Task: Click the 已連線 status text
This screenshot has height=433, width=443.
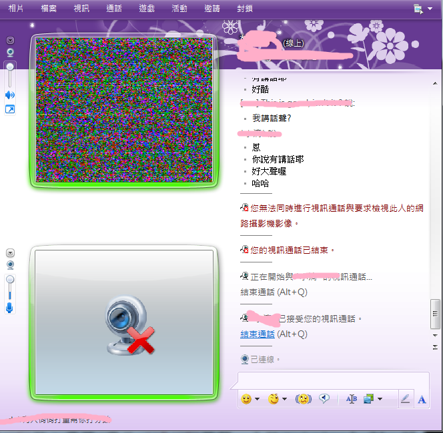Action: tap(265, 359)
